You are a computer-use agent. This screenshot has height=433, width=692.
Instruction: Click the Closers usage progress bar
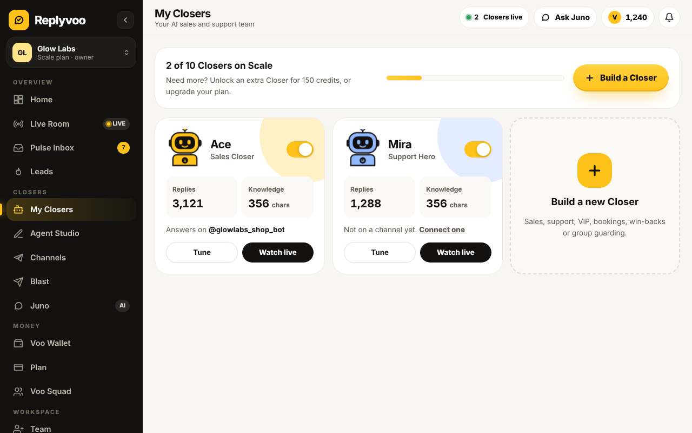tap(475, 78)
